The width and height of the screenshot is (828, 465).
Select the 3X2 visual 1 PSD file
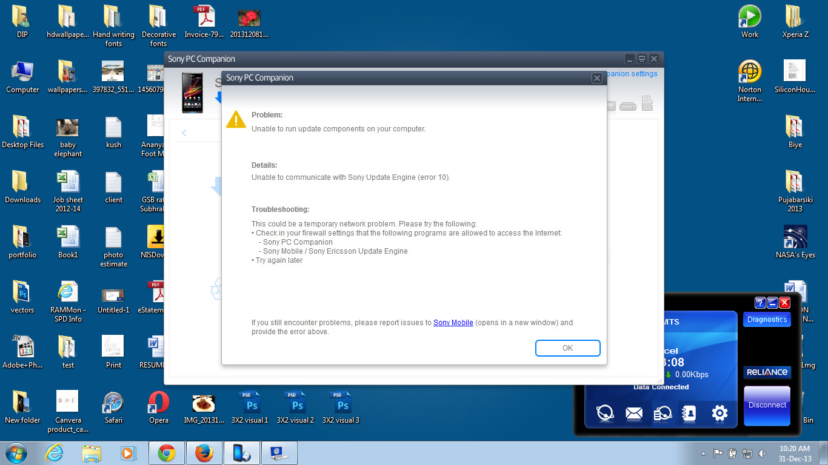[250, 407]
